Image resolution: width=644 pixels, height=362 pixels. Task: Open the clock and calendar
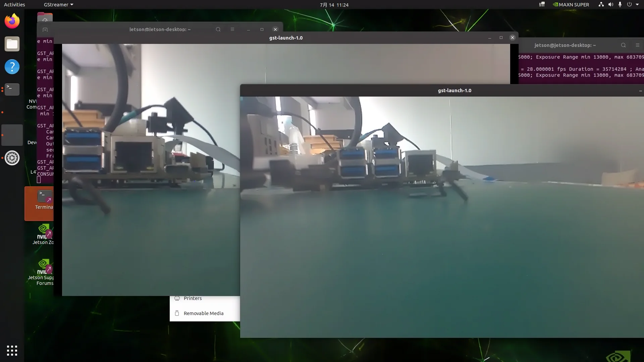click(x=334, y=5)
